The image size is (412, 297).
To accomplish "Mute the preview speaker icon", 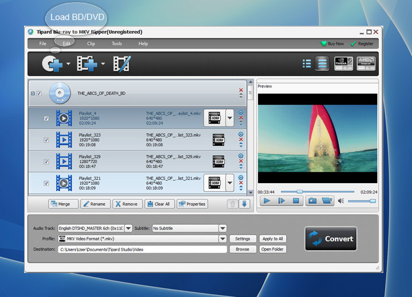I will click(x=341, y=201).
